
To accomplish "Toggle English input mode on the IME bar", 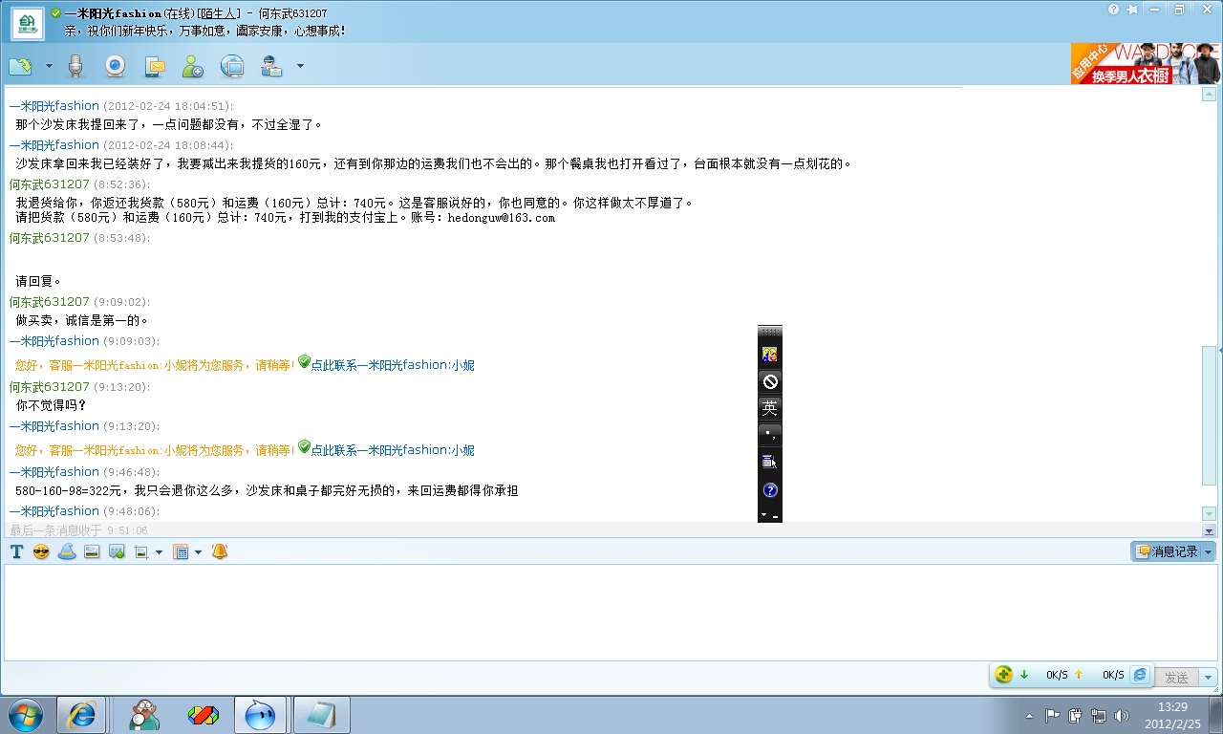I will tap(770, 408).
